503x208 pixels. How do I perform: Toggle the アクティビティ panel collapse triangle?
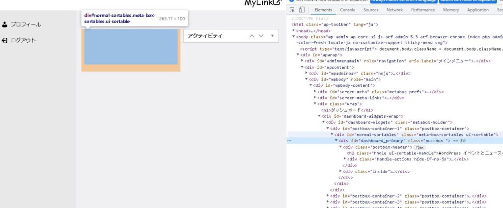click(272, 36)
